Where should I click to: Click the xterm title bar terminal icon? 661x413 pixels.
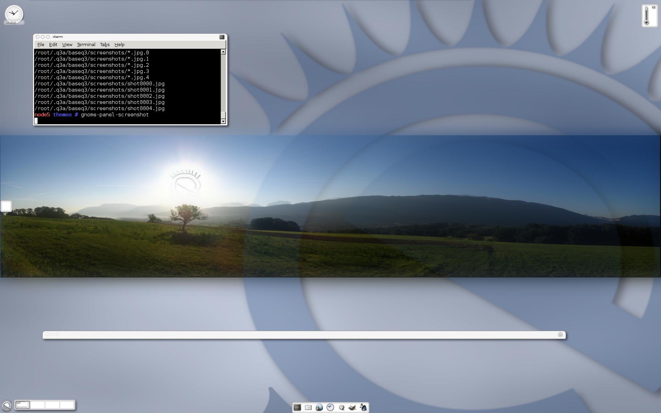(x=222, y=37)
